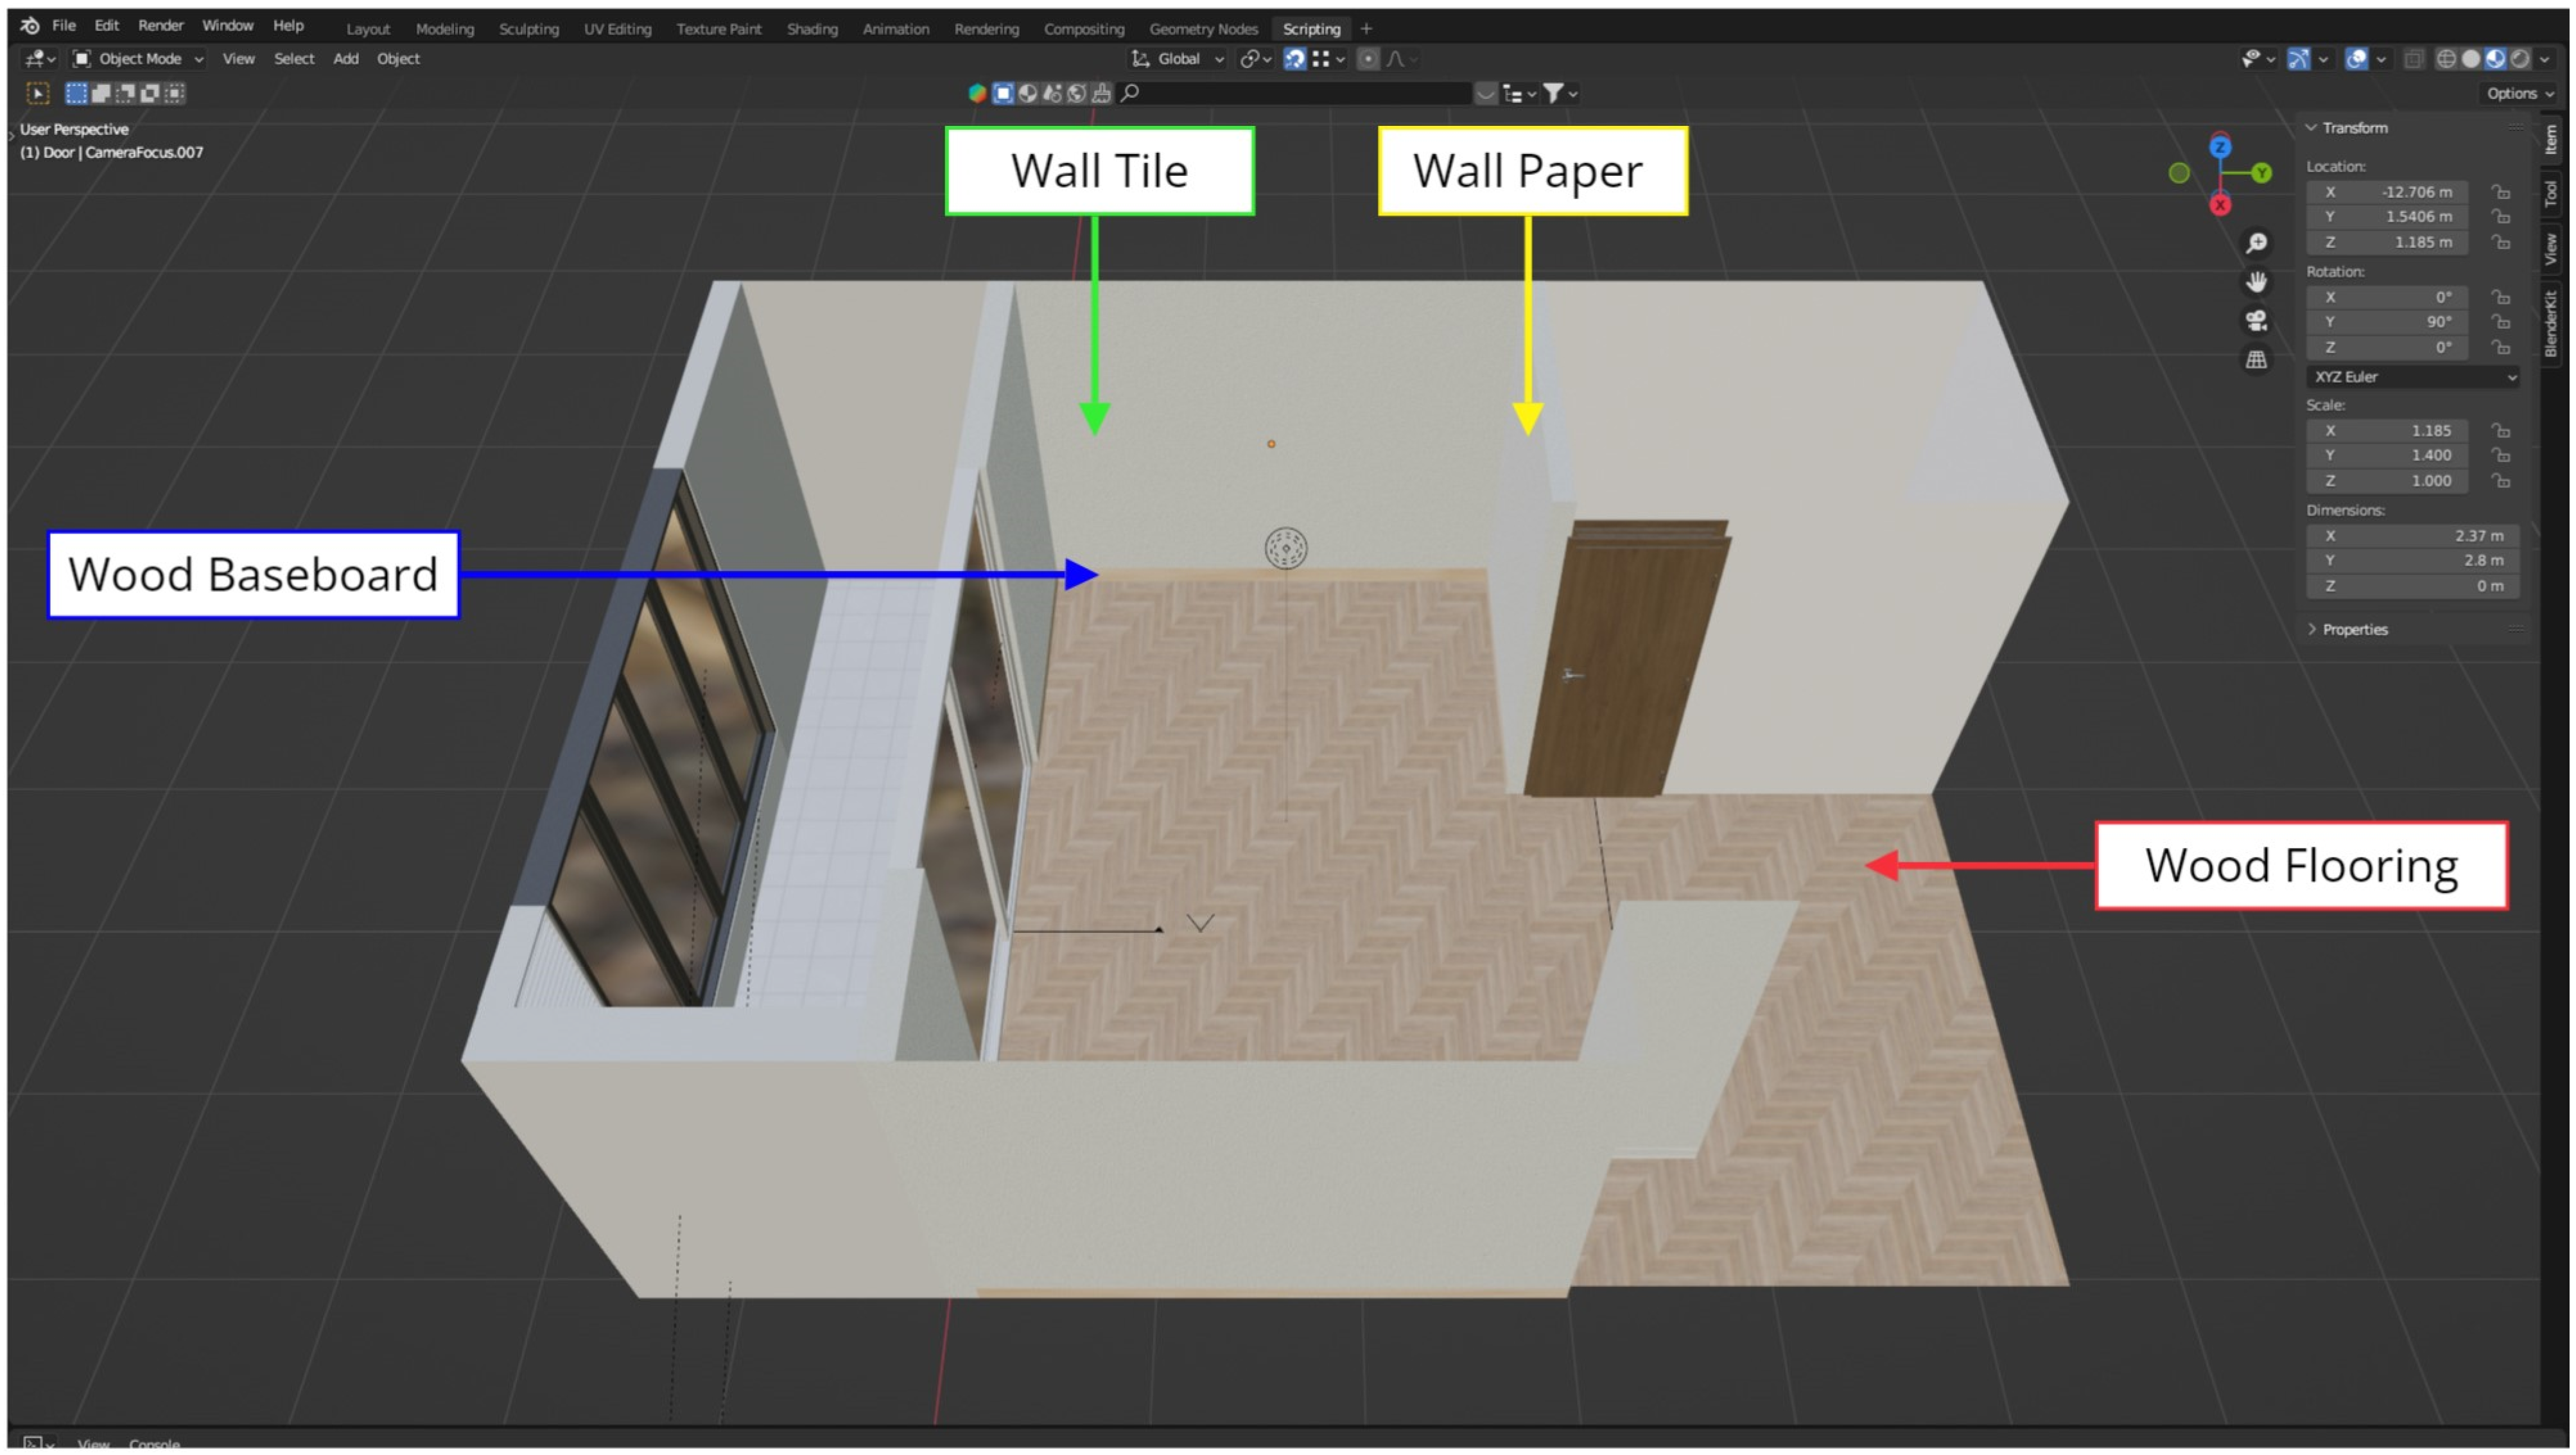Image resolution: width=2576 pixels, height=1455 pixels.
Task: Click the zoom magnifier viewport icon
Action: point(2256,243)
